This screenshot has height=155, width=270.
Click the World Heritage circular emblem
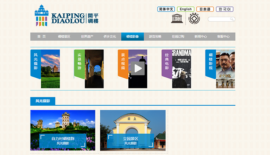click(194, 19)
